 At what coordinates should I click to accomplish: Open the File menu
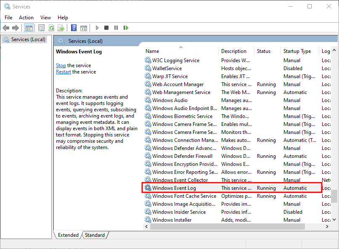8,18
